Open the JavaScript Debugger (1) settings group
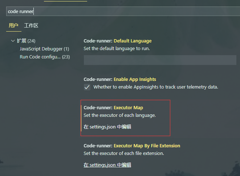240x176 pixels. 44,49
